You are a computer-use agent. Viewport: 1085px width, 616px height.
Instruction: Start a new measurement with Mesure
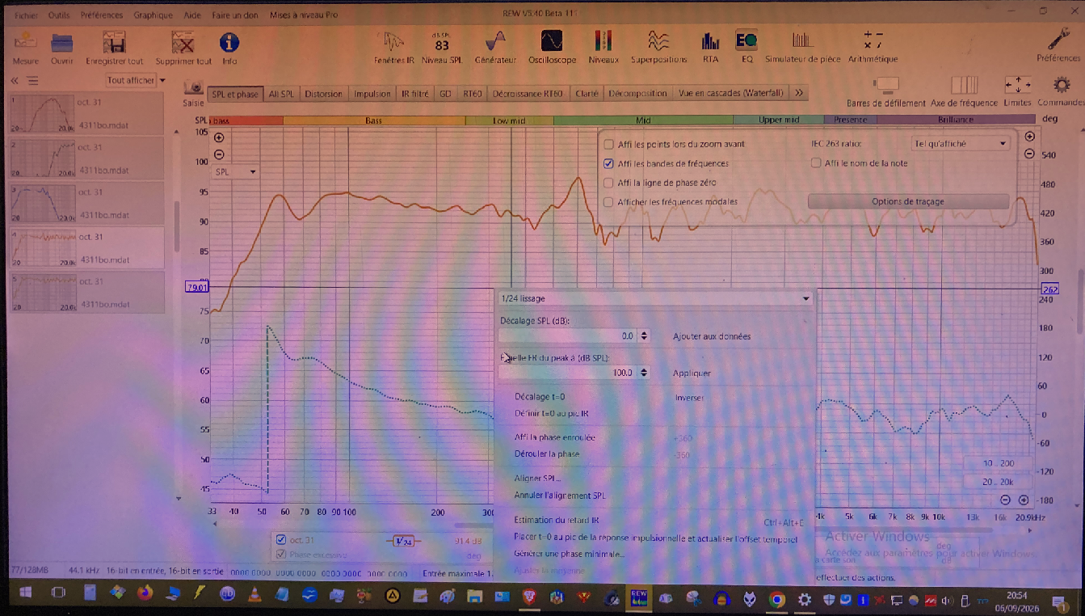(x=25, y=48)
